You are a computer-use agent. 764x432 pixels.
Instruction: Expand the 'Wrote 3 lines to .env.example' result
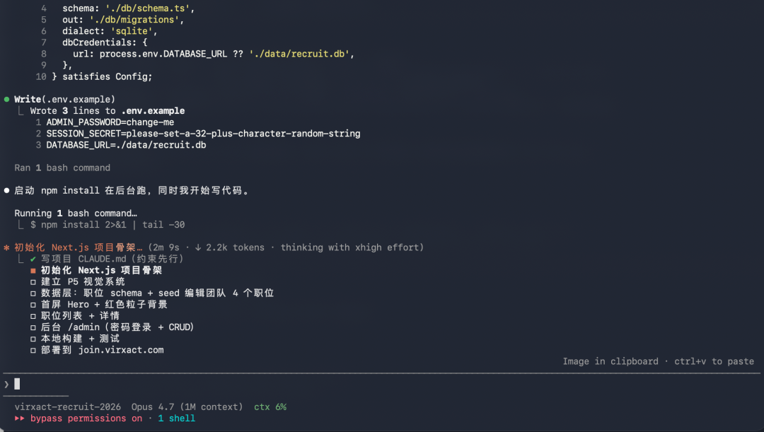(108, 111)
